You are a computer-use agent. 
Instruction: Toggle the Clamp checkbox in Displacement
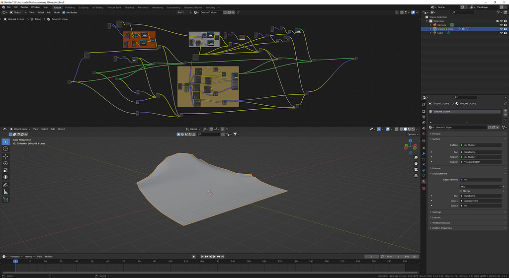click(x=461, y=191)
